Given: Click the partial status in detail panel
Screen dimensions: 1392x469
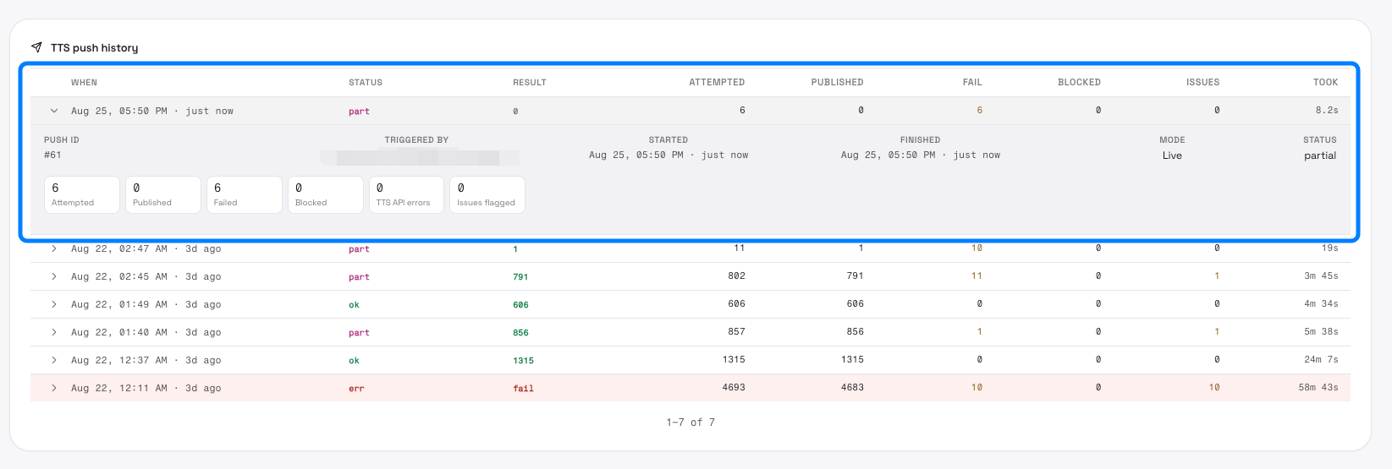Looking at the screenshot, I should [1320, 155].
